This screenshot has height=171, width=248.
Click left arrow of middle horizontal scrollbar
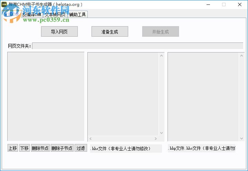[90, 139]
